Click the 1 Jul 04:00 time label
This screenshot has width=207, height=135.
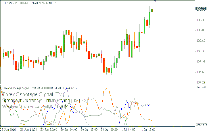[x=128, y=129]
